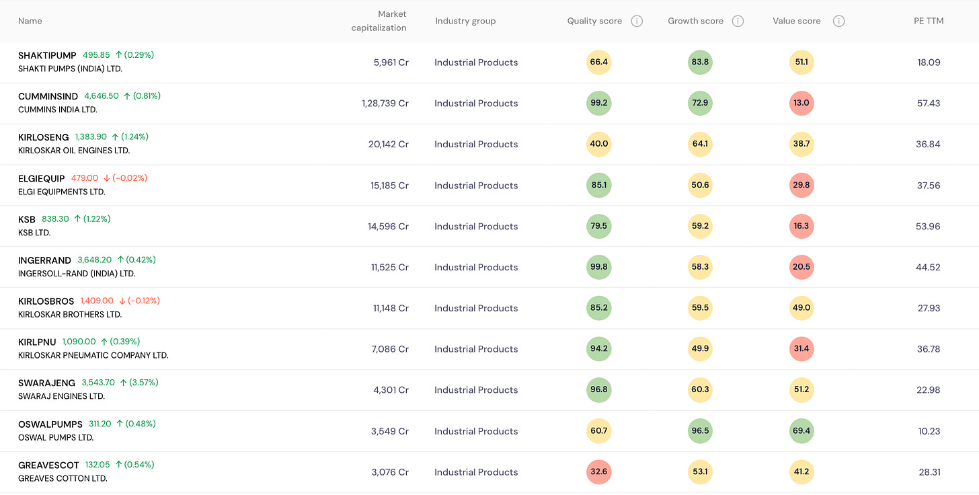Open GREAVESCOT stock link
979x495 pixels.
click(x=48, y=465)
